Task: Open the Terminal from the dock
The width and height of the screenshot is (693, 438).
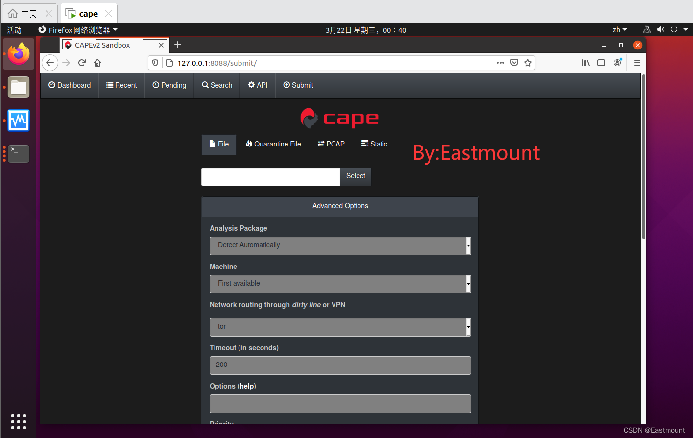Action: click(19, 153)
